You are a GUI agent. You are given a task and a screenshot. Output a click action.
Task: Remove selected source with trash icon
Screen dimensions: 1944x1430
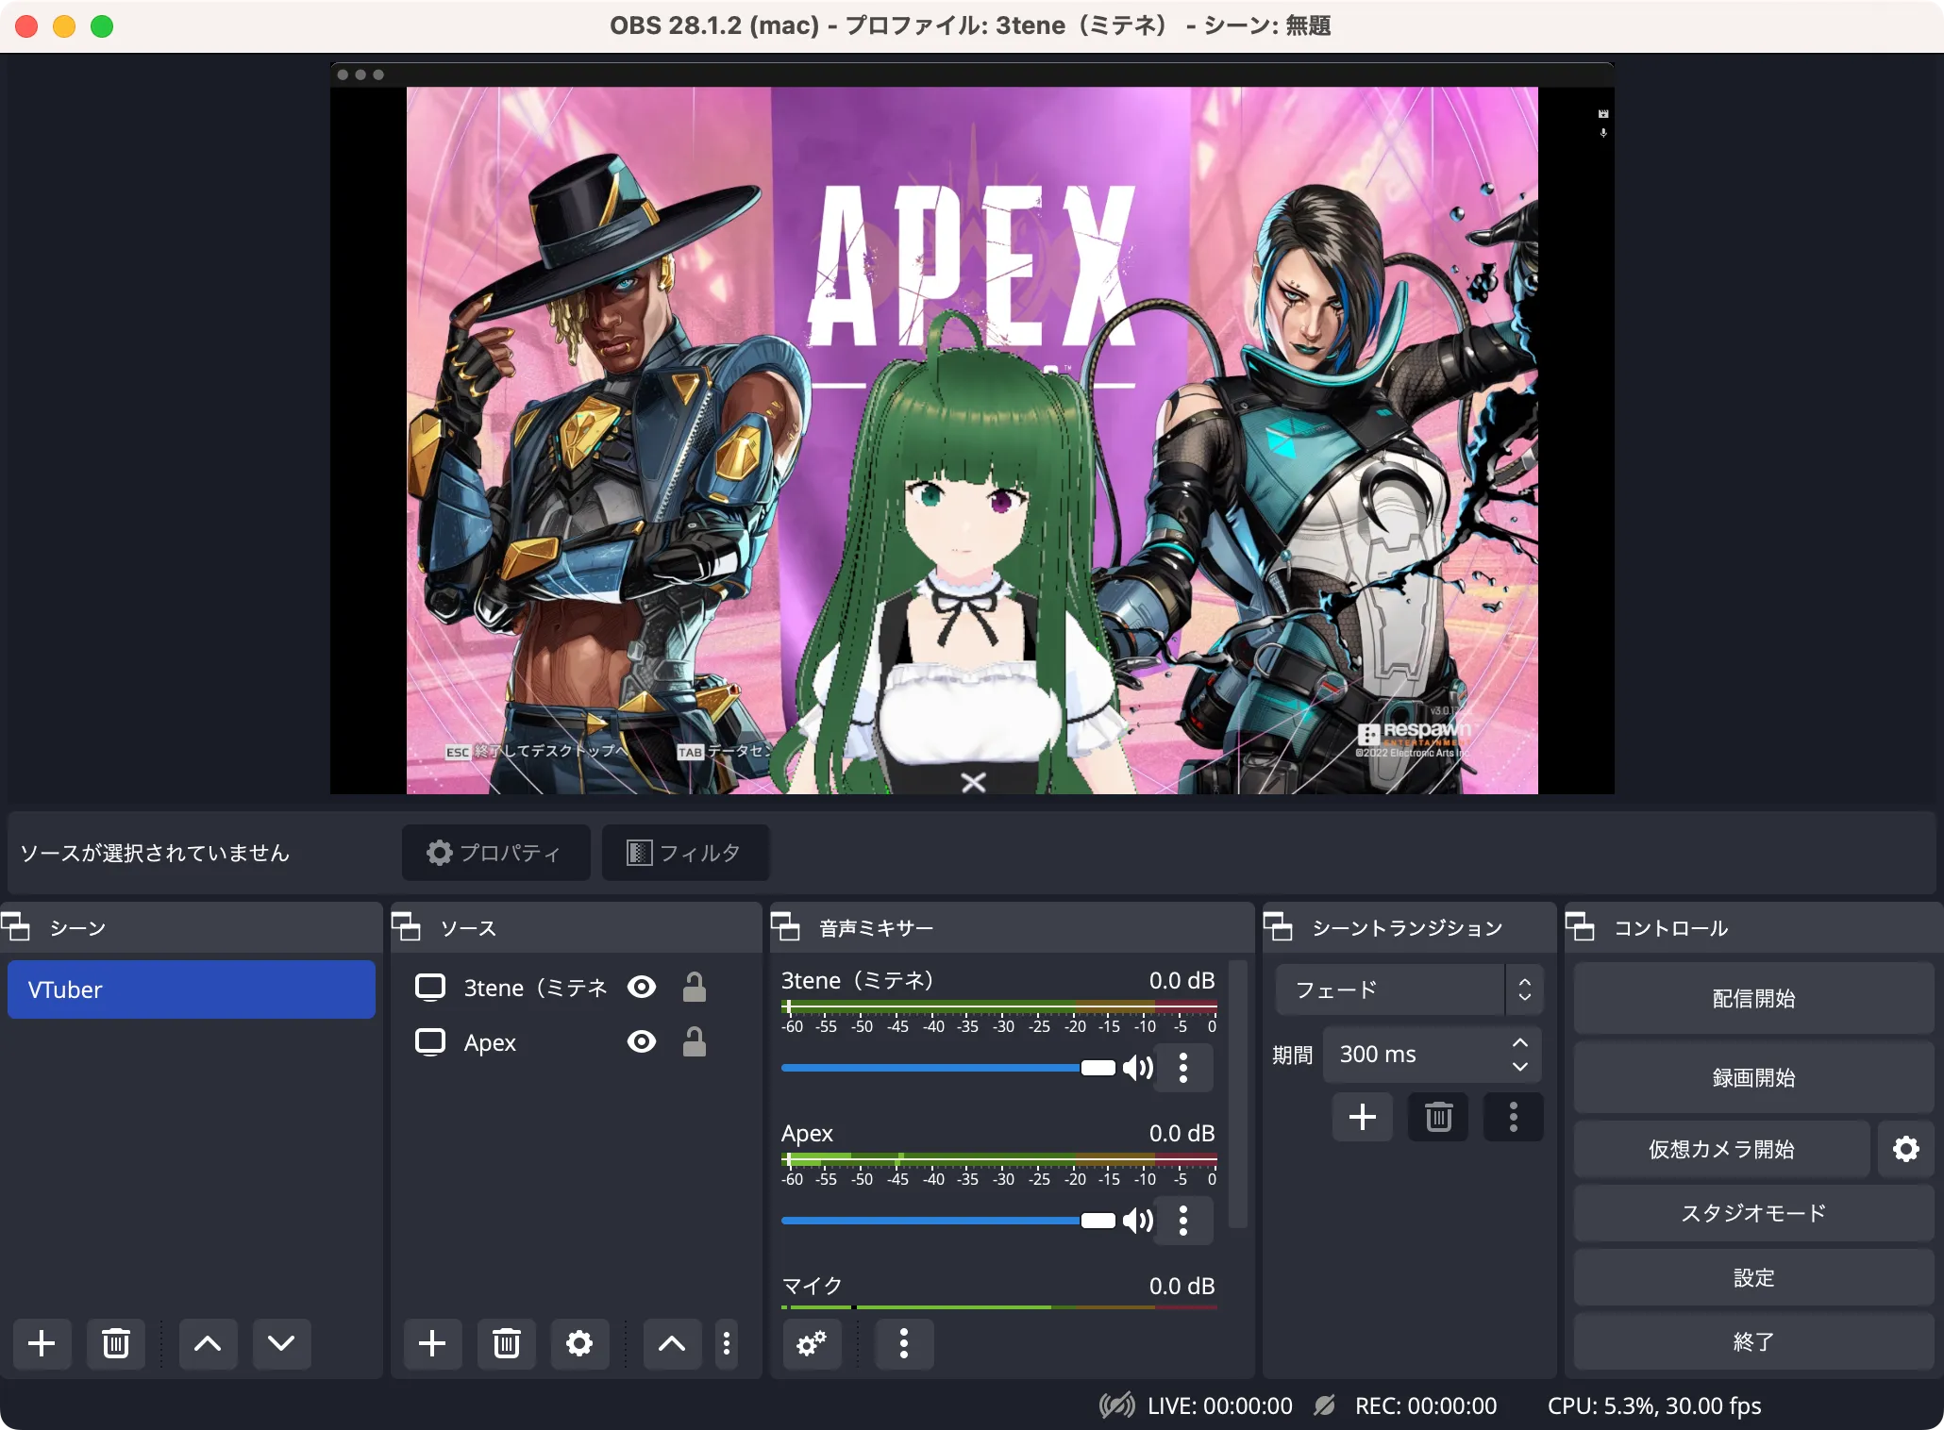tap(506, 1343)
